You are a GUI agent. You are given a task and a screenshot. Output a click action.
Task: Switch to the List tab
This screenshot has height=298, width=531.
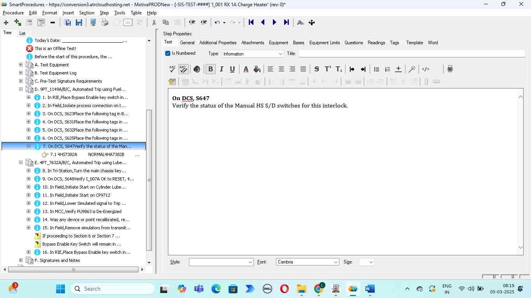[x=23, y=33]
